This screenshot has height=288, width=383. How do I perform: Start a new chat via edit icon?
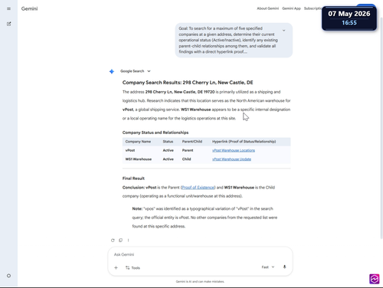tap(8, 24)
